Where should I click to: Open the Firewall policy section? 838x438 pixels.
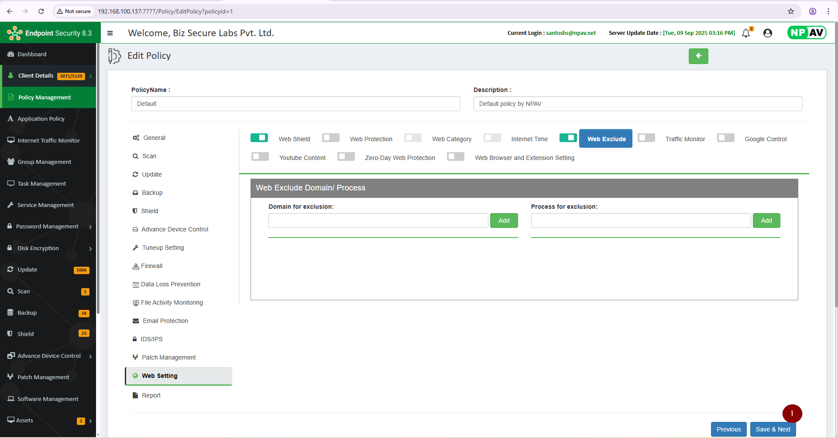click(x=151, y=266)
